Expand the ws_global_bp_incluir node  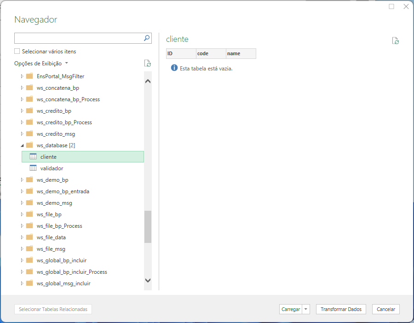click(22, 260)
